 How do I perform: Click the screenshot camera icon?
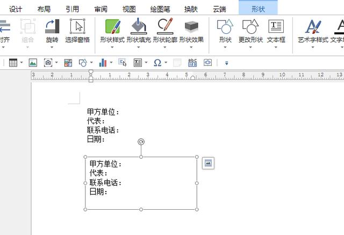point(48,63)
